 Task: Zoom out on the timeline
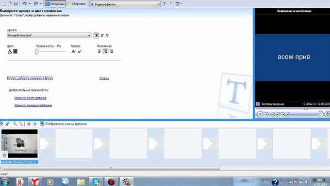[x=21, y=124]
